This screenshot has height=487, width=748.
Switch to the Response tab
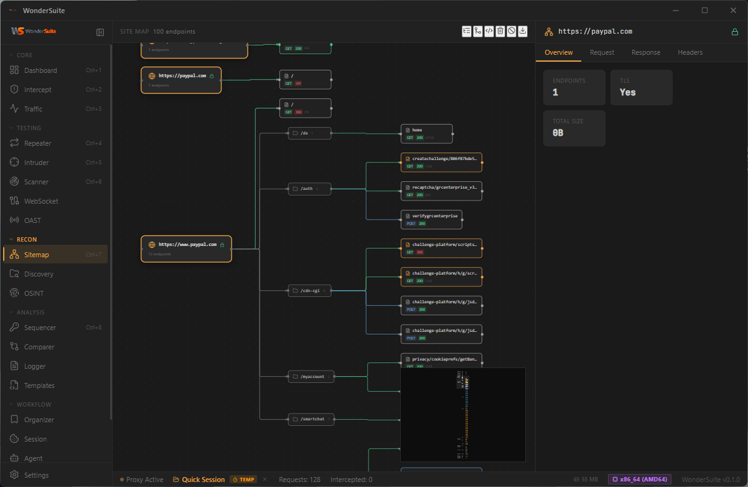[646, 52]
